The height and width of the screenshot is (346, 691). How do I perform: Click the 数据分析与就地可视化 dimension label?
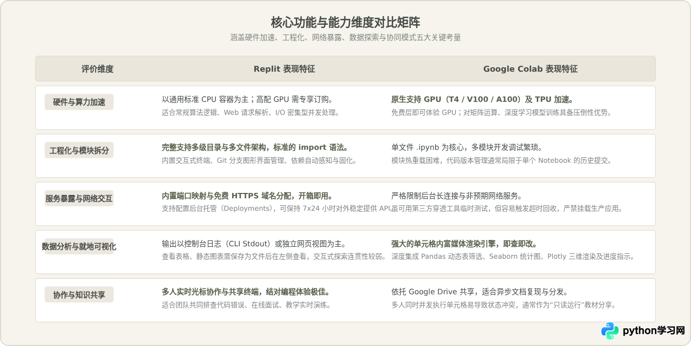(x=79, y=246)
